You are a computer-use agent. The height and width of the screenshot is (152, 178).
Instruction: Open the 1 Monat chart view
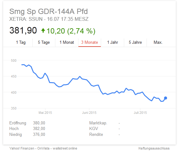coord(67,42)
